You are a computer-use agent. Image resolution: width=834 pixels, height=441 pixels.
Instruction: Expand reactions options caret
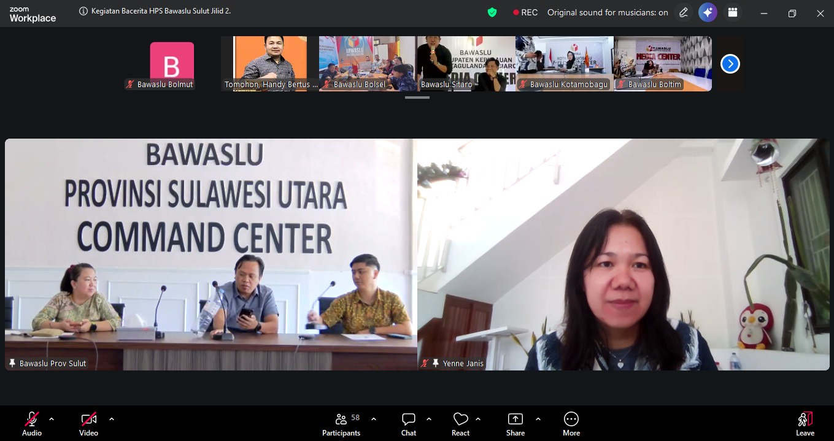(478, 419)
